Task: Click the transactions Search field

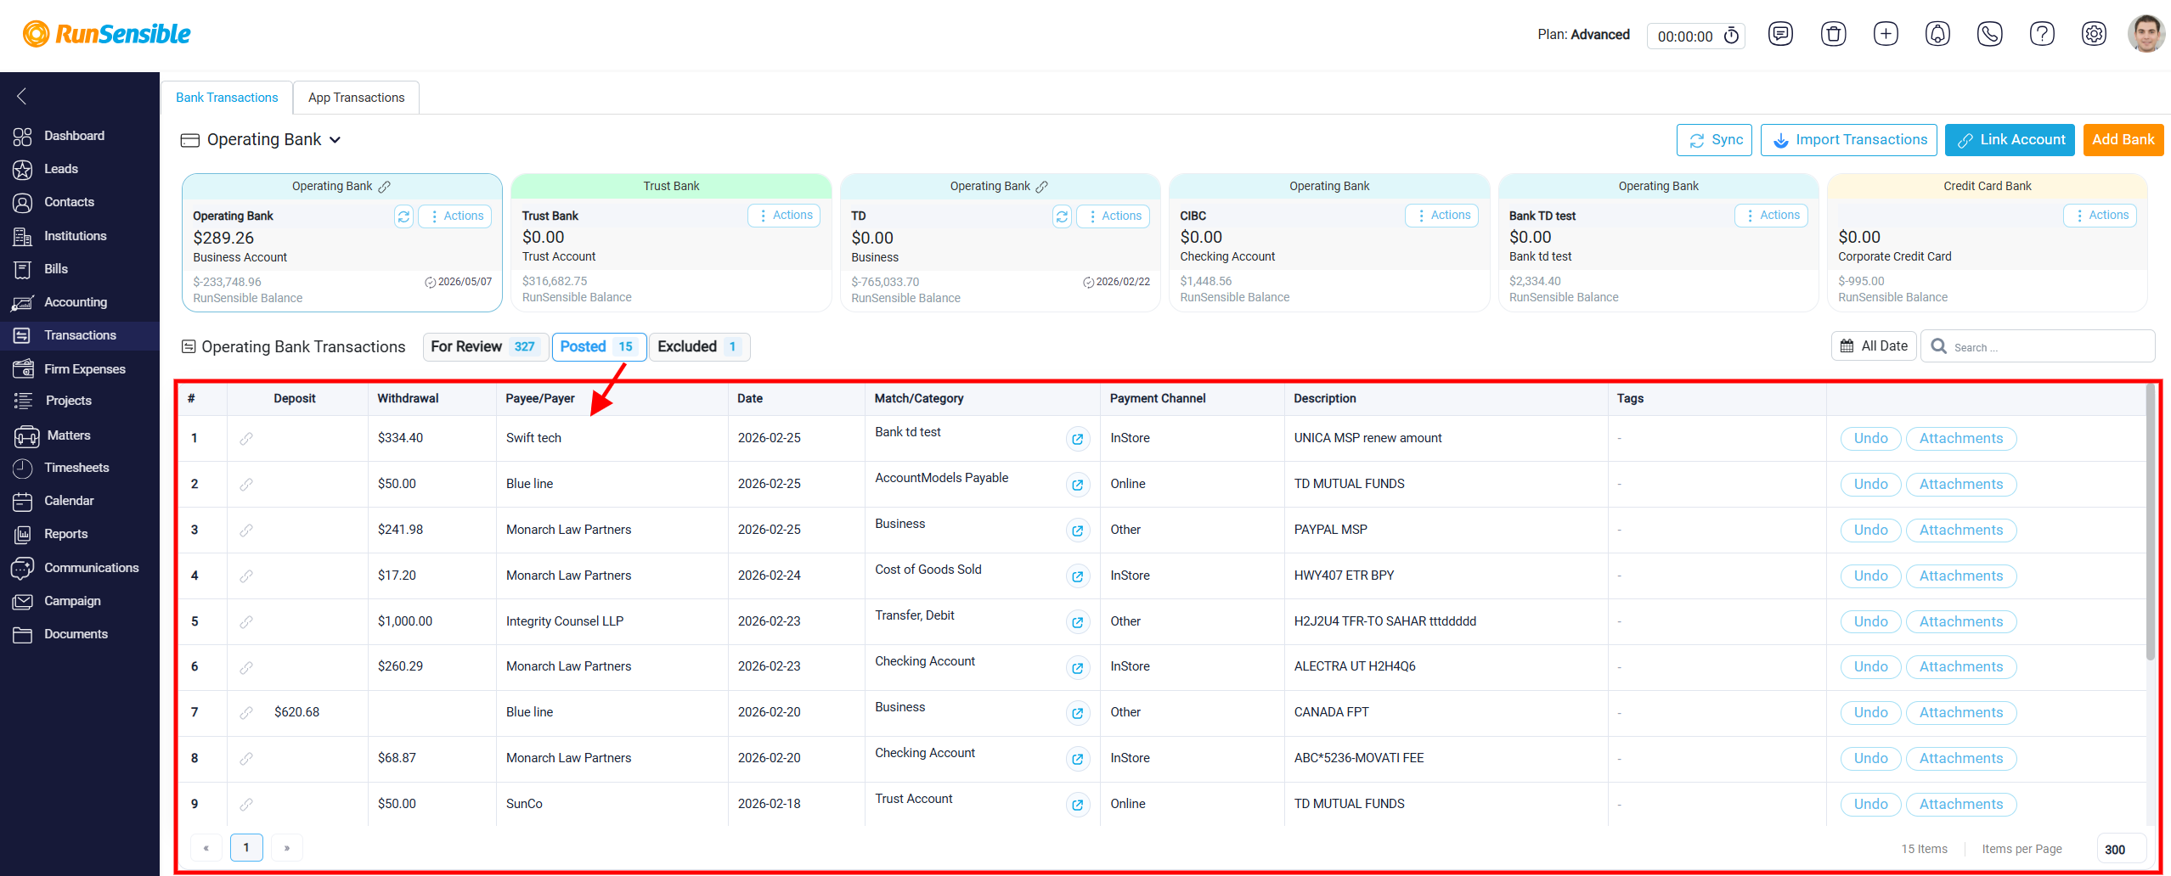Action: 2038,346
